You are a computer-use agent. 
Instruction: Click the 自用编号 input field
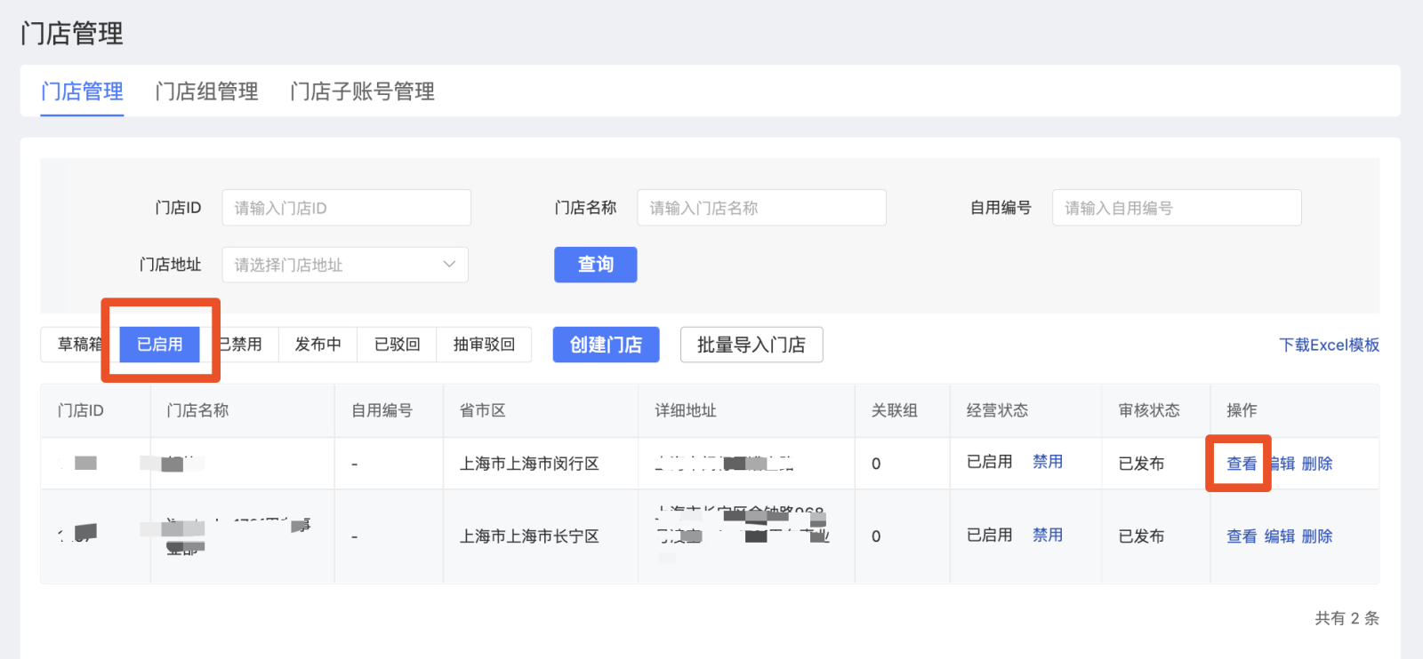pyautogui.click(x=1176, y=208)
